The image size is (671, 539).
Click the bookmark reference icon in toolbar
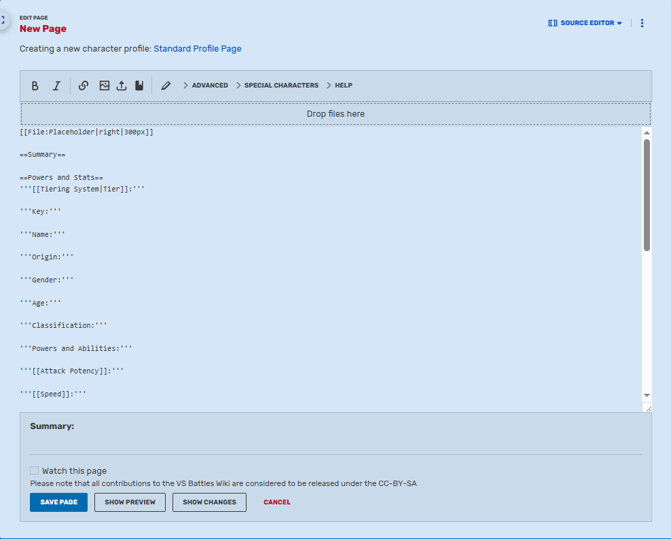click(139, 86)
